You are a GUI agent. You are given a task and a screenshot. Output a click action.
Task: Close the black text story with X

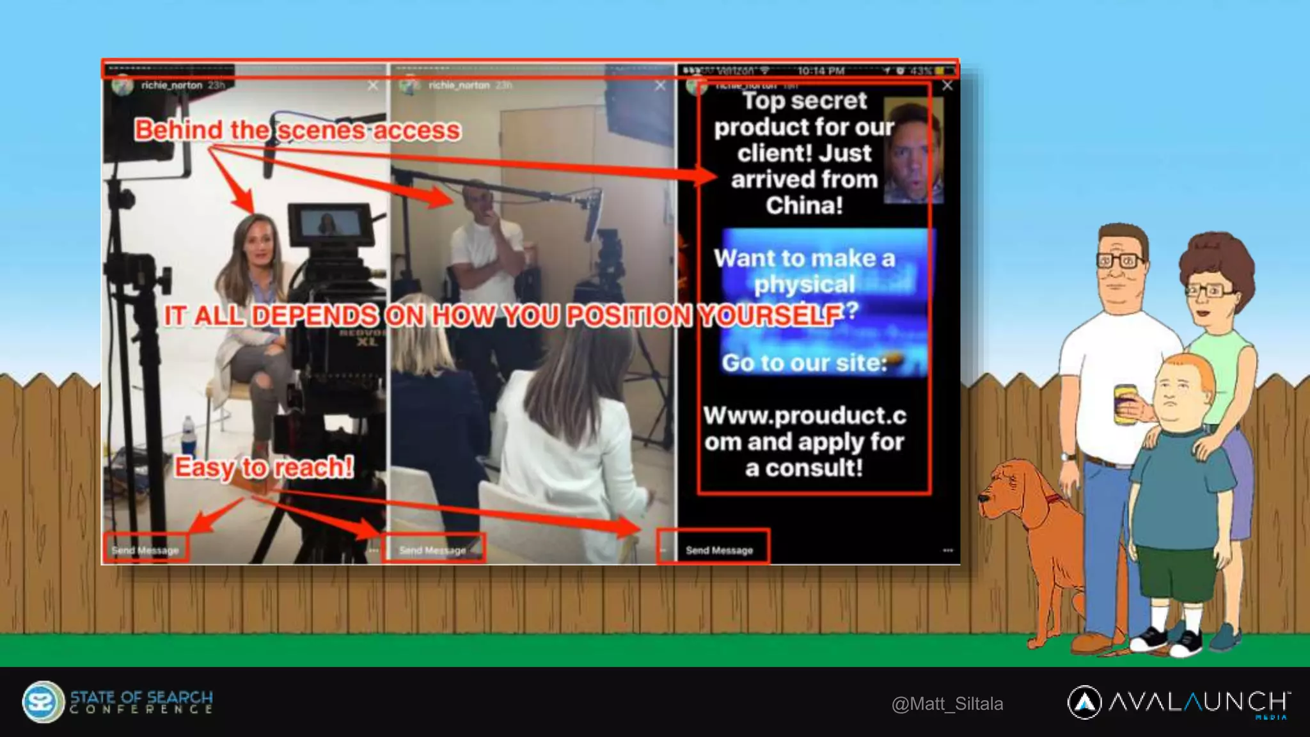coord(947,85)
